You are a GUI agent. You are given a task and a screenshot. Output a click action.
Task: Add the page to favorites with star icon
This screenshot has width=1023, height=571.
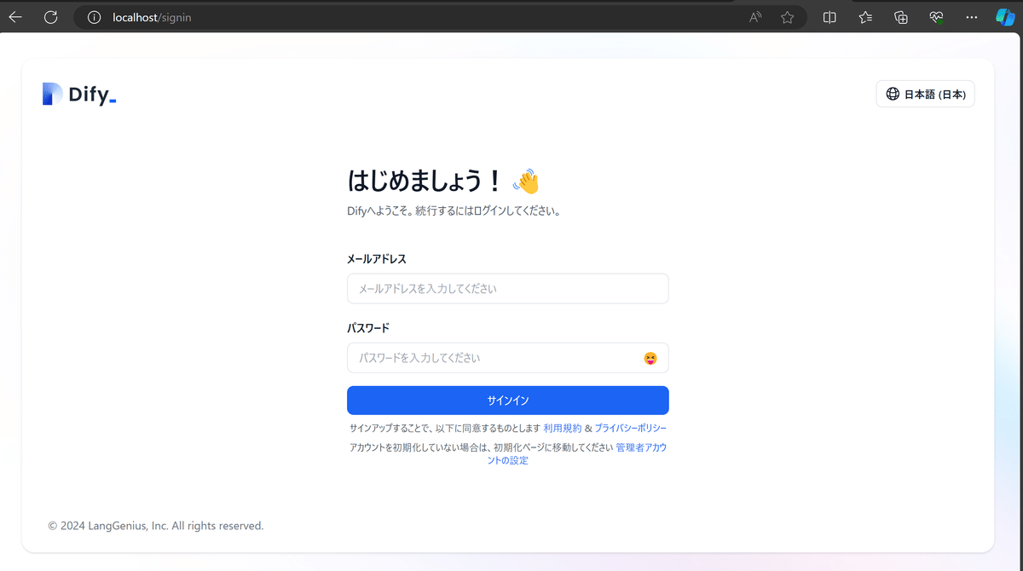pyautogui.click(x=787, y=16)
